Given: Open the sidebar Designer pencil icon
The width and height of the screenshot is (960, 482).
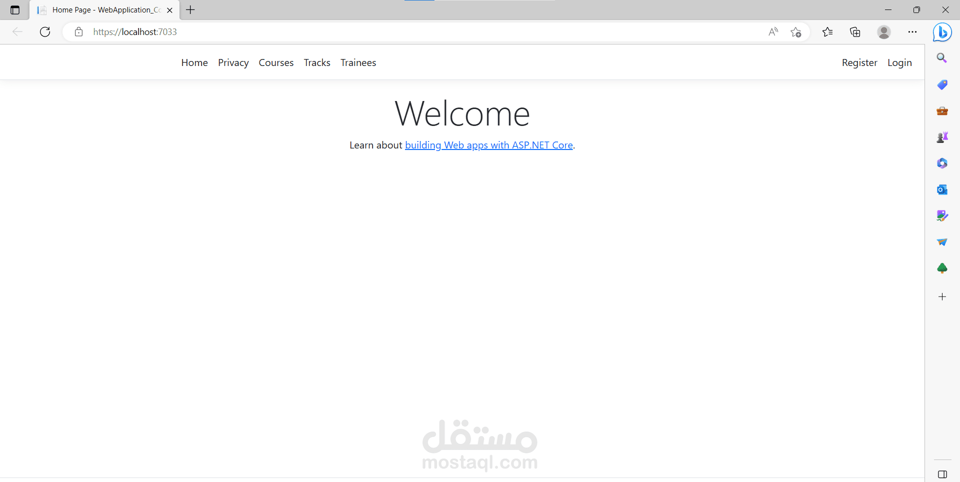Looking at the screenshot, I should coord(942,215).
